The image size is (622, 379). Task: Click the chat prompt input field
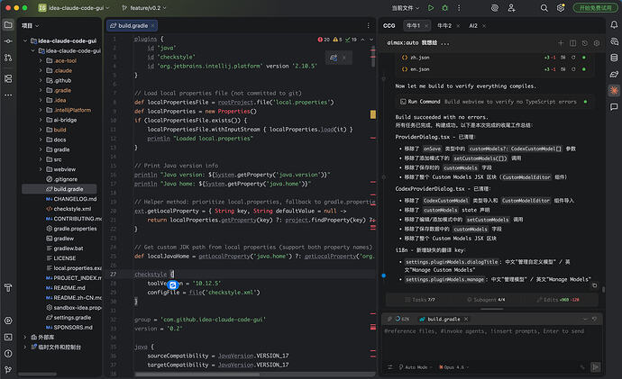492,343
